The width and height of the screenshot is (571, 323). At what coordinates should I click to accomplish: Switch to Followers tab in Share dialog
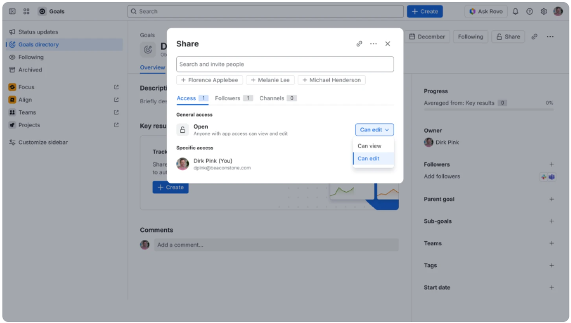point(234,98)
